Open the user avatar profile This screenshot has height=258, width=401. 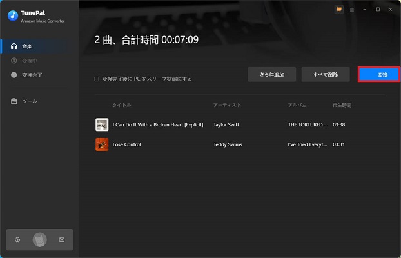[x=39, y=240]
